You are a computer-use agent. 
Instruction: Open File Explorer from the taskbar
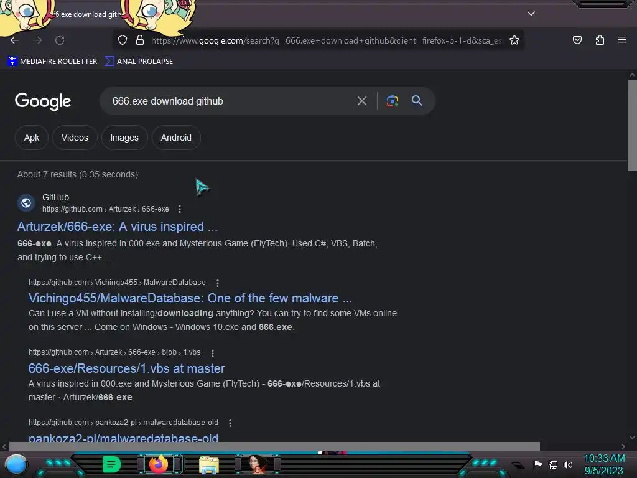pyautogui.click(x=209, y=464)
